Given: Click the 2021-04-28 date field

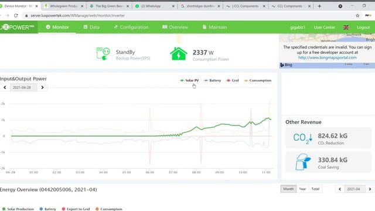Looking at the screenshot, I should (23, 87).
